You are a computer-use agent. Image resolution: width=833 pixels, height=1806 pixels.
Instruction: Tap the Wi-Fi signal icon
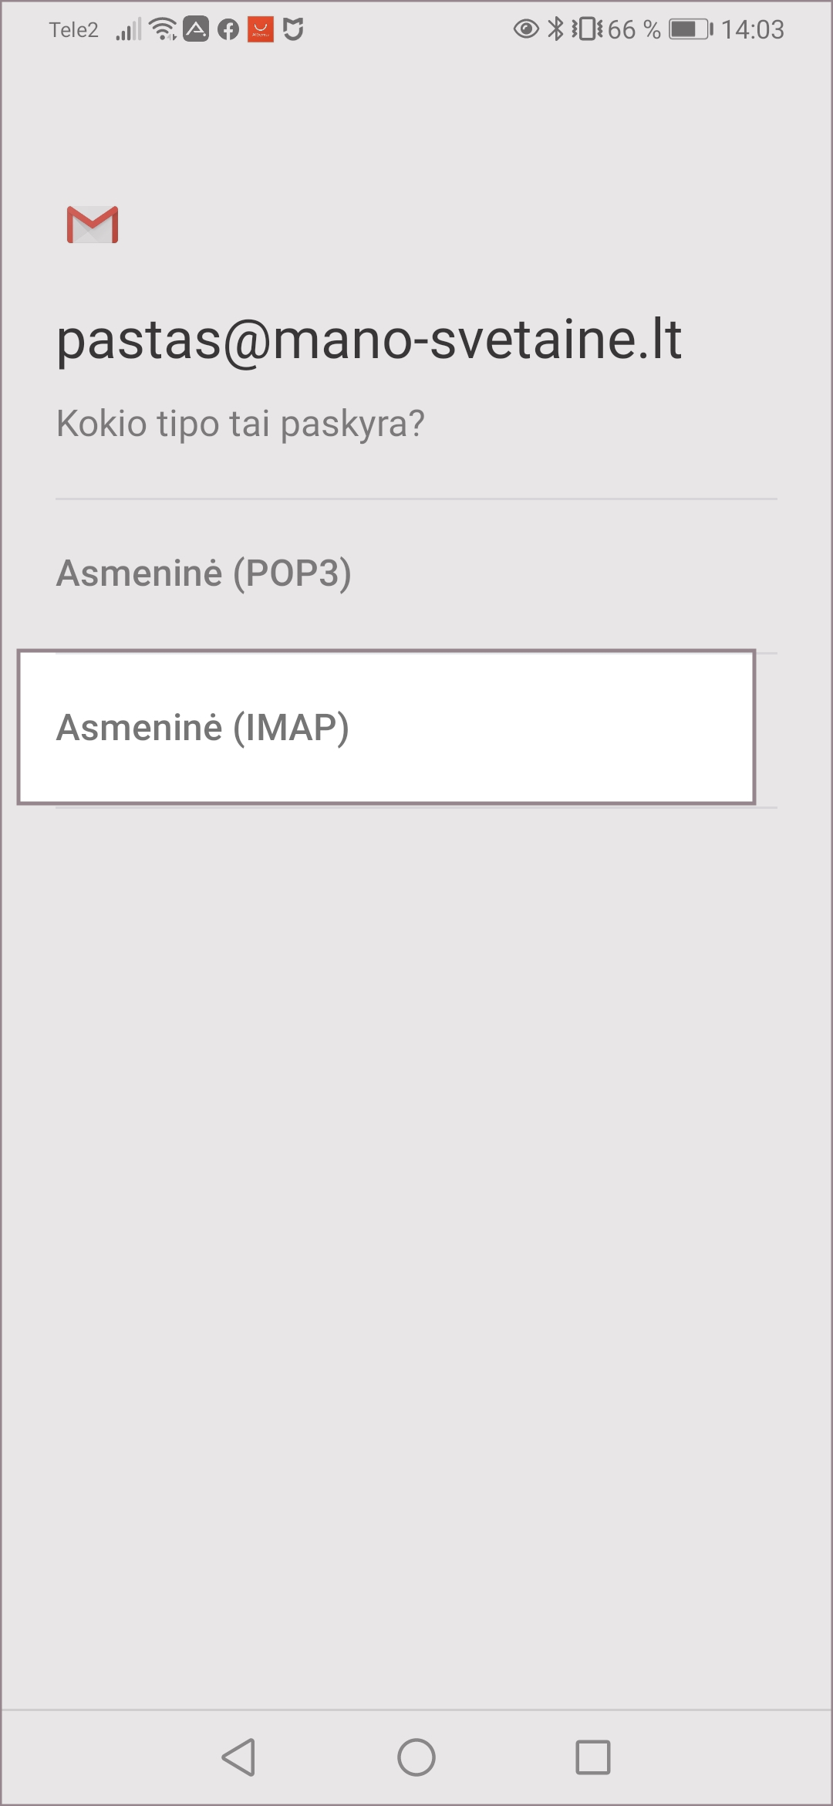tap(164, 29)
